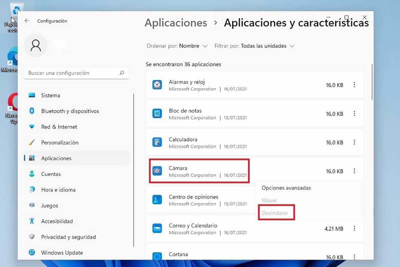
Task: Select Mover in context menu
Action: pos(269,201)
